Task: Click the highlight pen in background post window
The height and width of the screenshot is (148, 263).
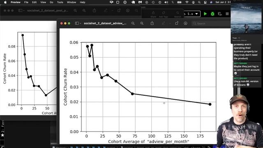Action: 106,10
